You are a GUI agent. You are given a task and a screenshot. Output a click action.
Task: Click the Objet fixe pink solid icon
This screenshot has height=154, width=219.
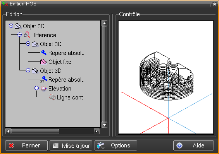point(43,62)
